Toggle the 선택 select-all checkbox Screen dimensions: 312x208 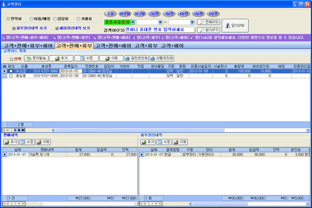[12, 59]
